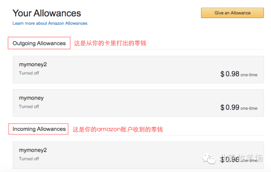Open Learn more about Amazon Allowances link

[50, 23]
